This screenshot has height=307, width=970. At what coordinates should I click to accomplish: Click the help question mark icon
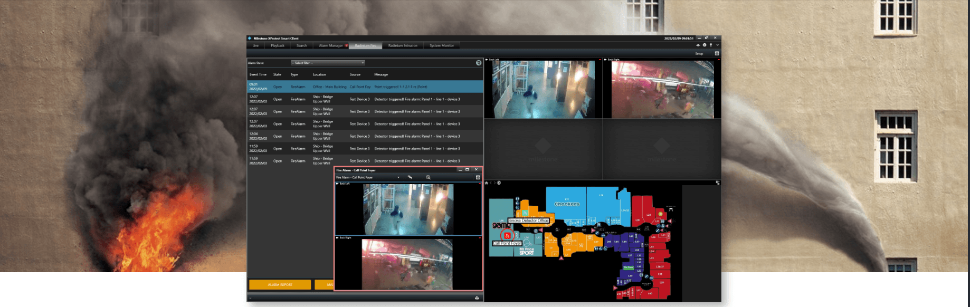(x=705, y=45)
